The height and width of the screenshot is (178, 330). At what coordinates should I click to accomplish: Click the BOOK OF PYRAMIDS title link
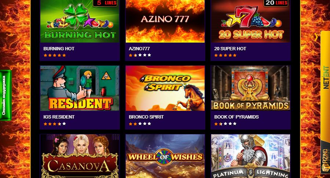pyautogui.click(x=236, y=117)
